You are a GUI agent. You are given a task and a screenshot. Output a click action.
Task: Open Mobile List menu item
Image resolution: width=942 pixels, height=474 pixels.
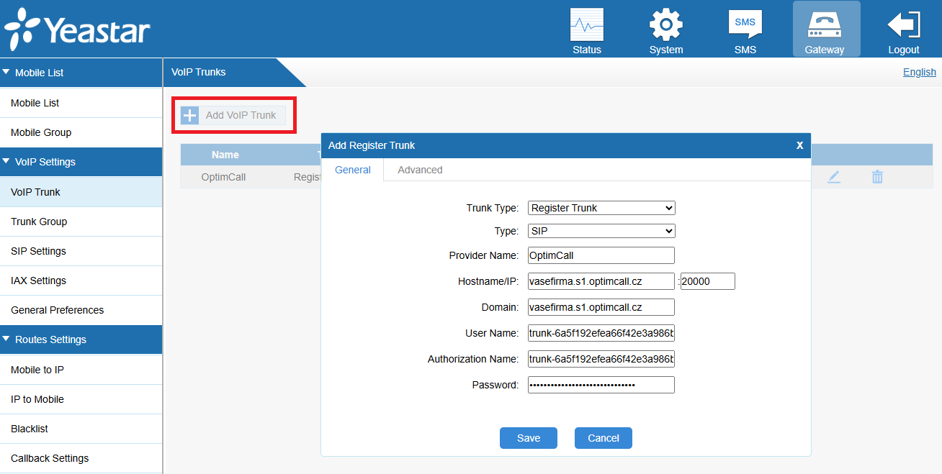click(x=81, y=103)
